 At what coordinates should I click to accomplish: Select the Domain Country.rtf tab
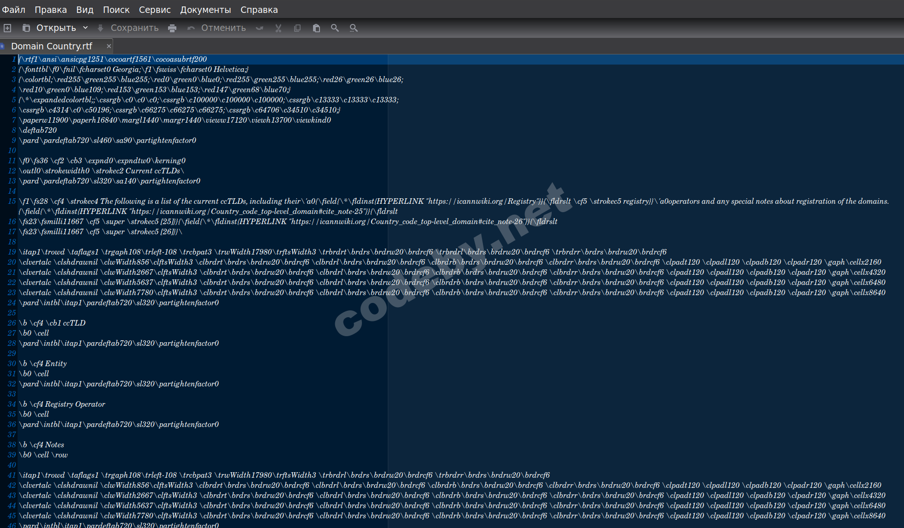click(x=52, y=46)
